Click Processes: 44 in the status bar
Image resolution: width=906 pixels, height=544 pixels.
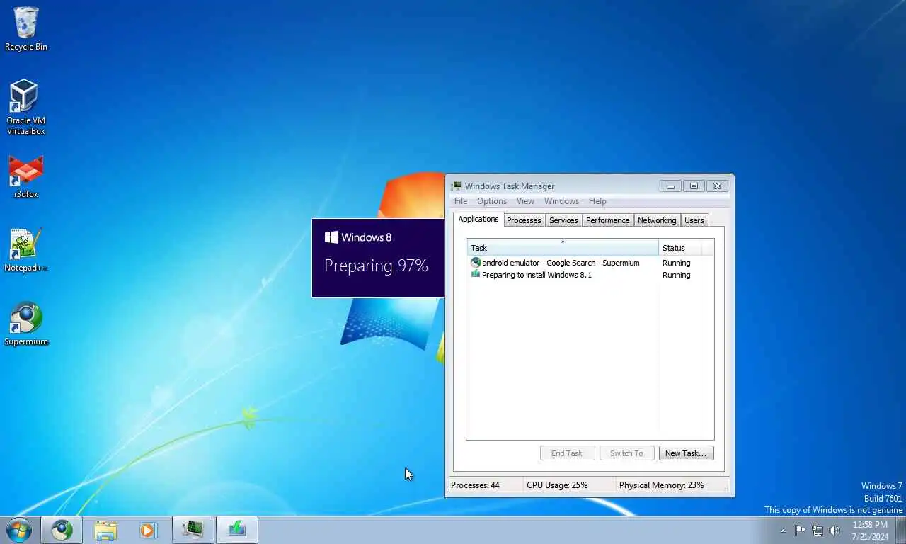[475, 485]
